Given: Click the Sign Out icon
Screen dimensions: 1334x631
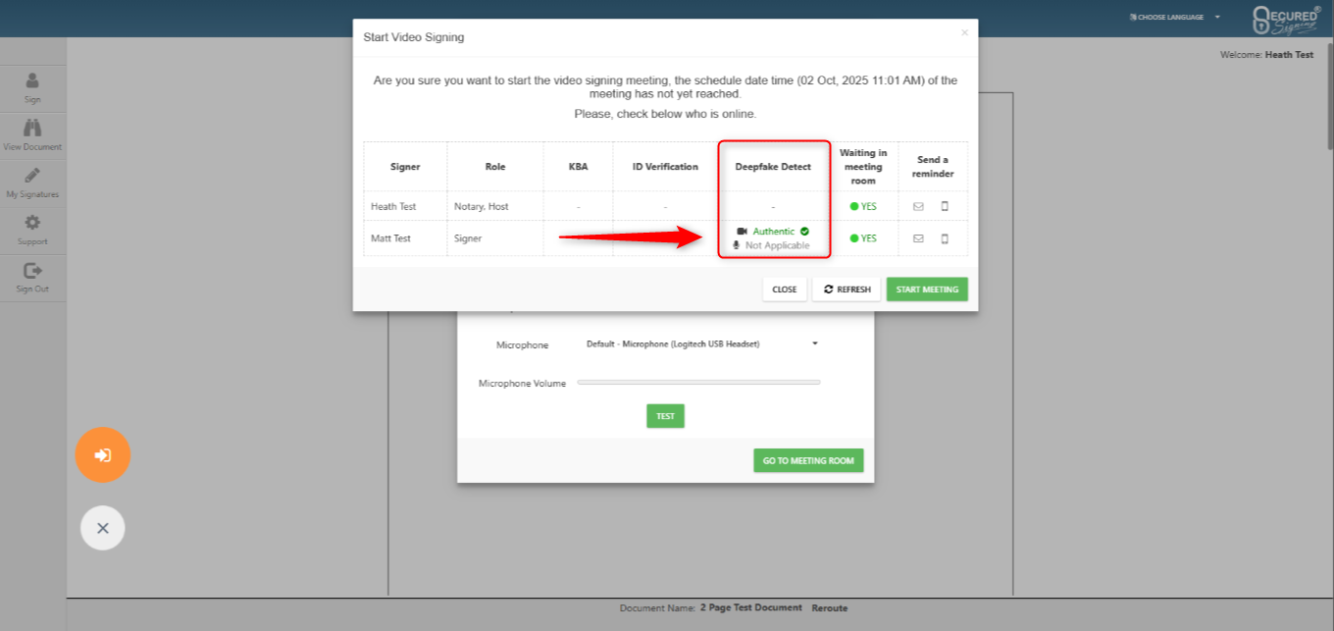Looking at the screenshot, I should tap(32, 270).
